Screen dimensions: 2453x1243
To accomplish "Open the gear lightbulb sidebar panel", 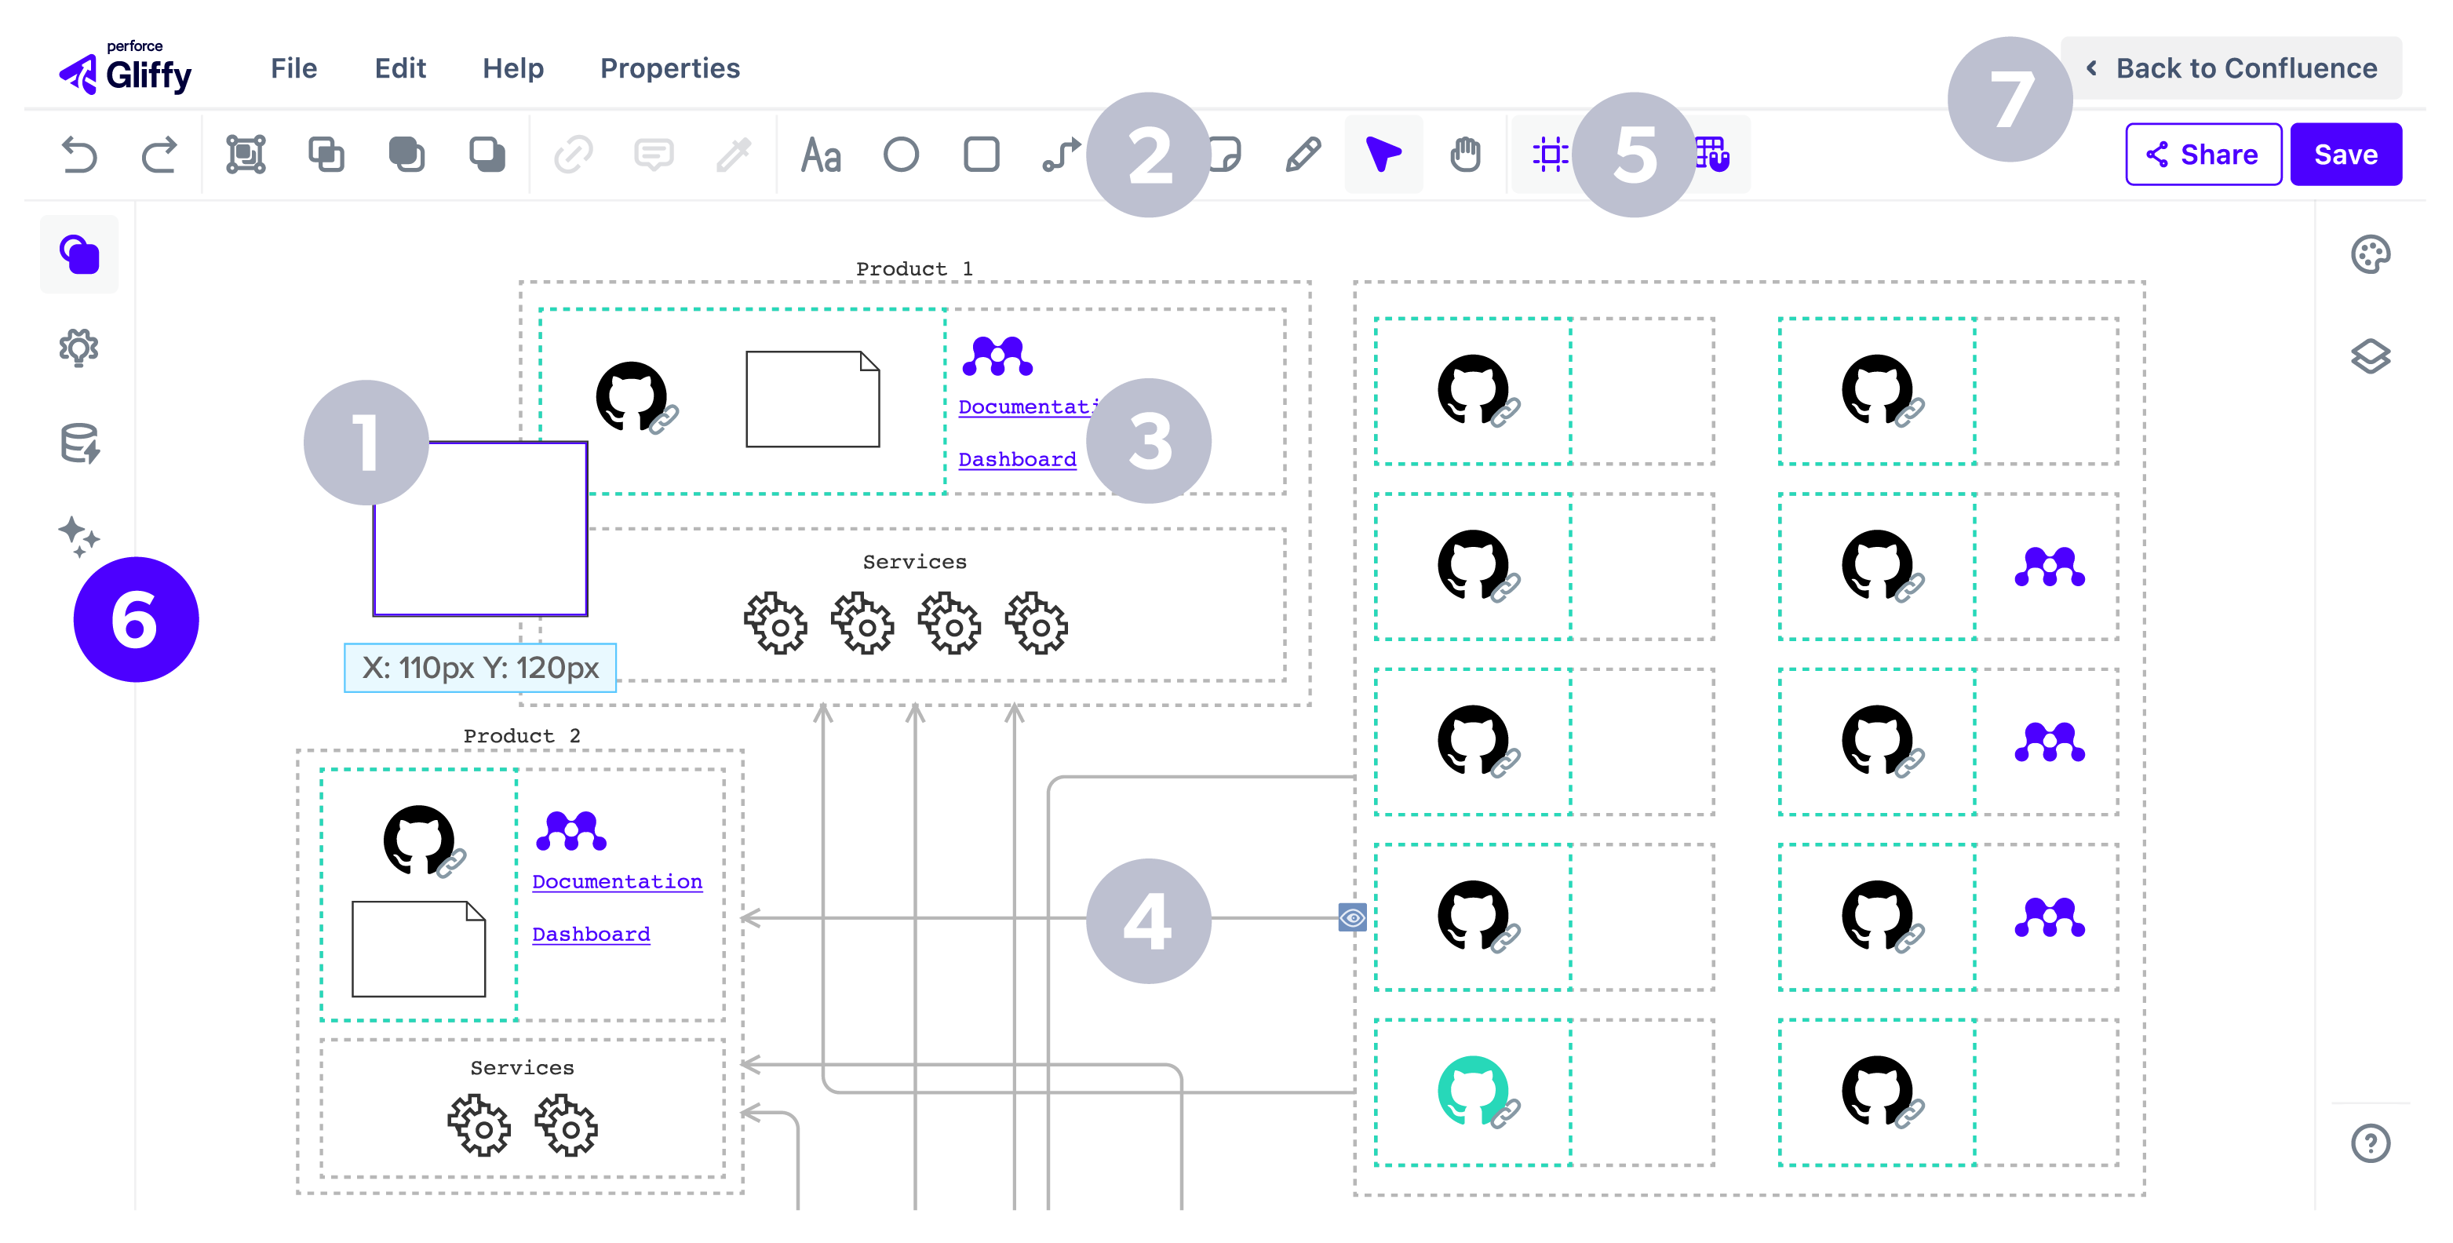I will point(79,348).
